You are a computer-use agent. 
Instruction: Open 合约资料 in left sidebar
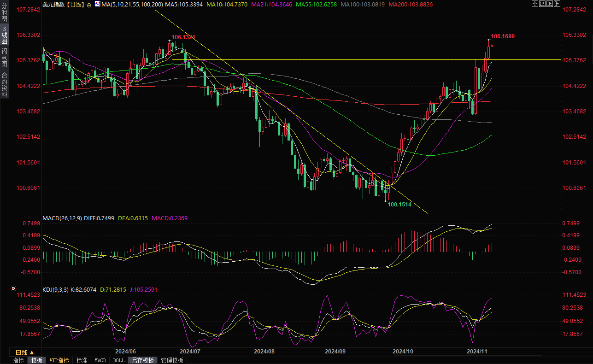[4, 85]
